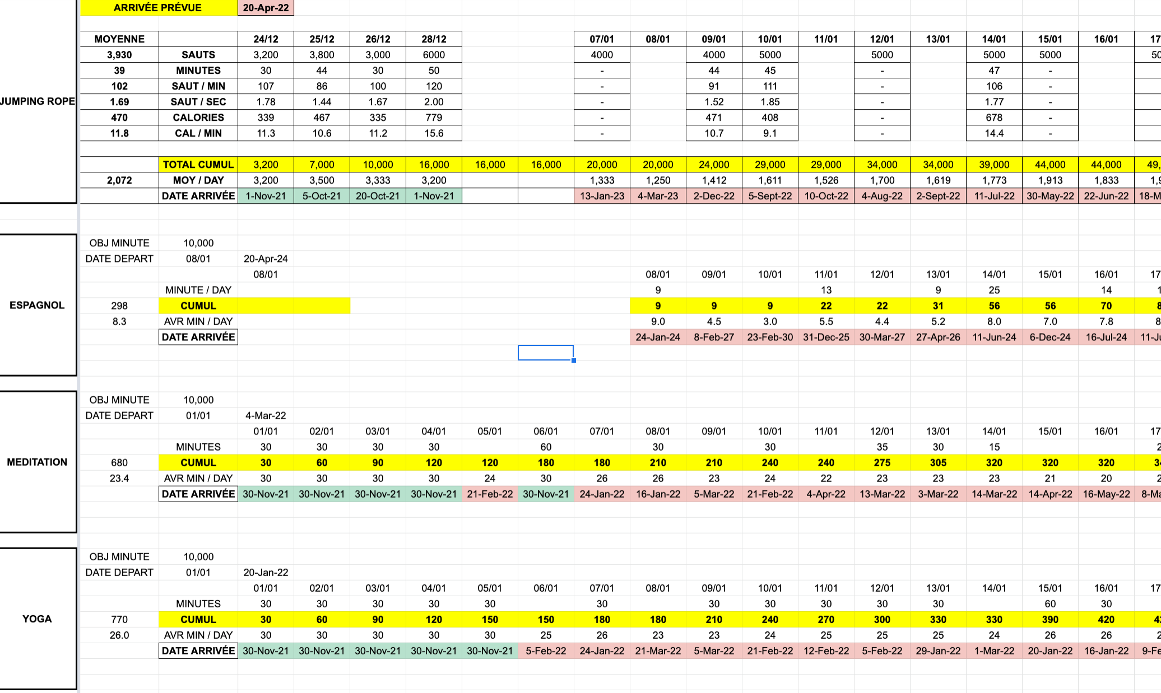
Task: Select the yellow ARRIVÉE PRÉVUE header cell
Action: [159, 8]
